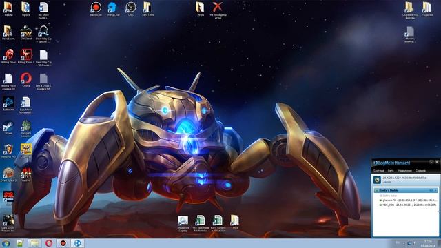Open the Управление menu in Hamachi
Screen dimensions: 441x248
(x=404, y=170)
